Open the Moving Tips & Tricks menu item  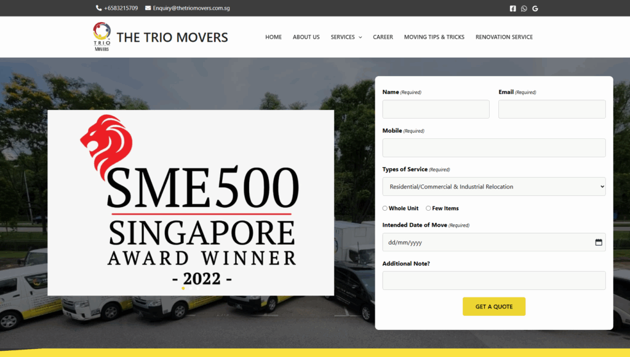tap(434, 37)
